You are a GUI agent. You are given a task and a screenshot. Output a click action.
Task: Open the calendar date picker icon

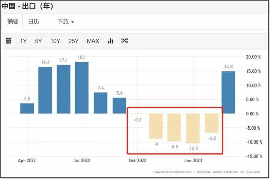pyautogui.click(x=9, y=41)
